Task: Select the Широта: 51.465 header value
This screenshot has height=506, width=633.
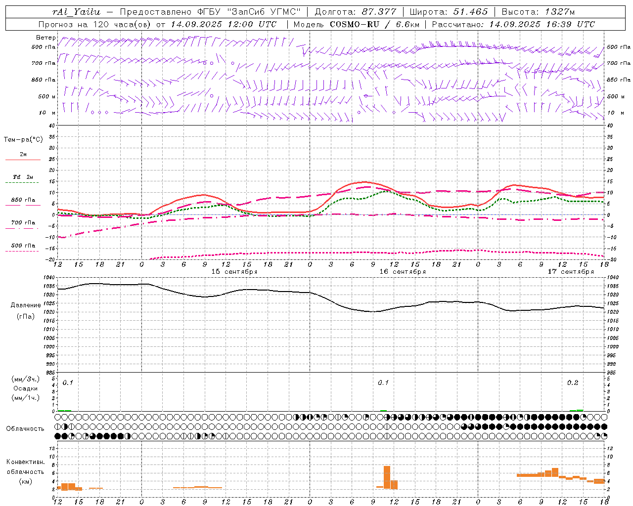Action: 449,12
